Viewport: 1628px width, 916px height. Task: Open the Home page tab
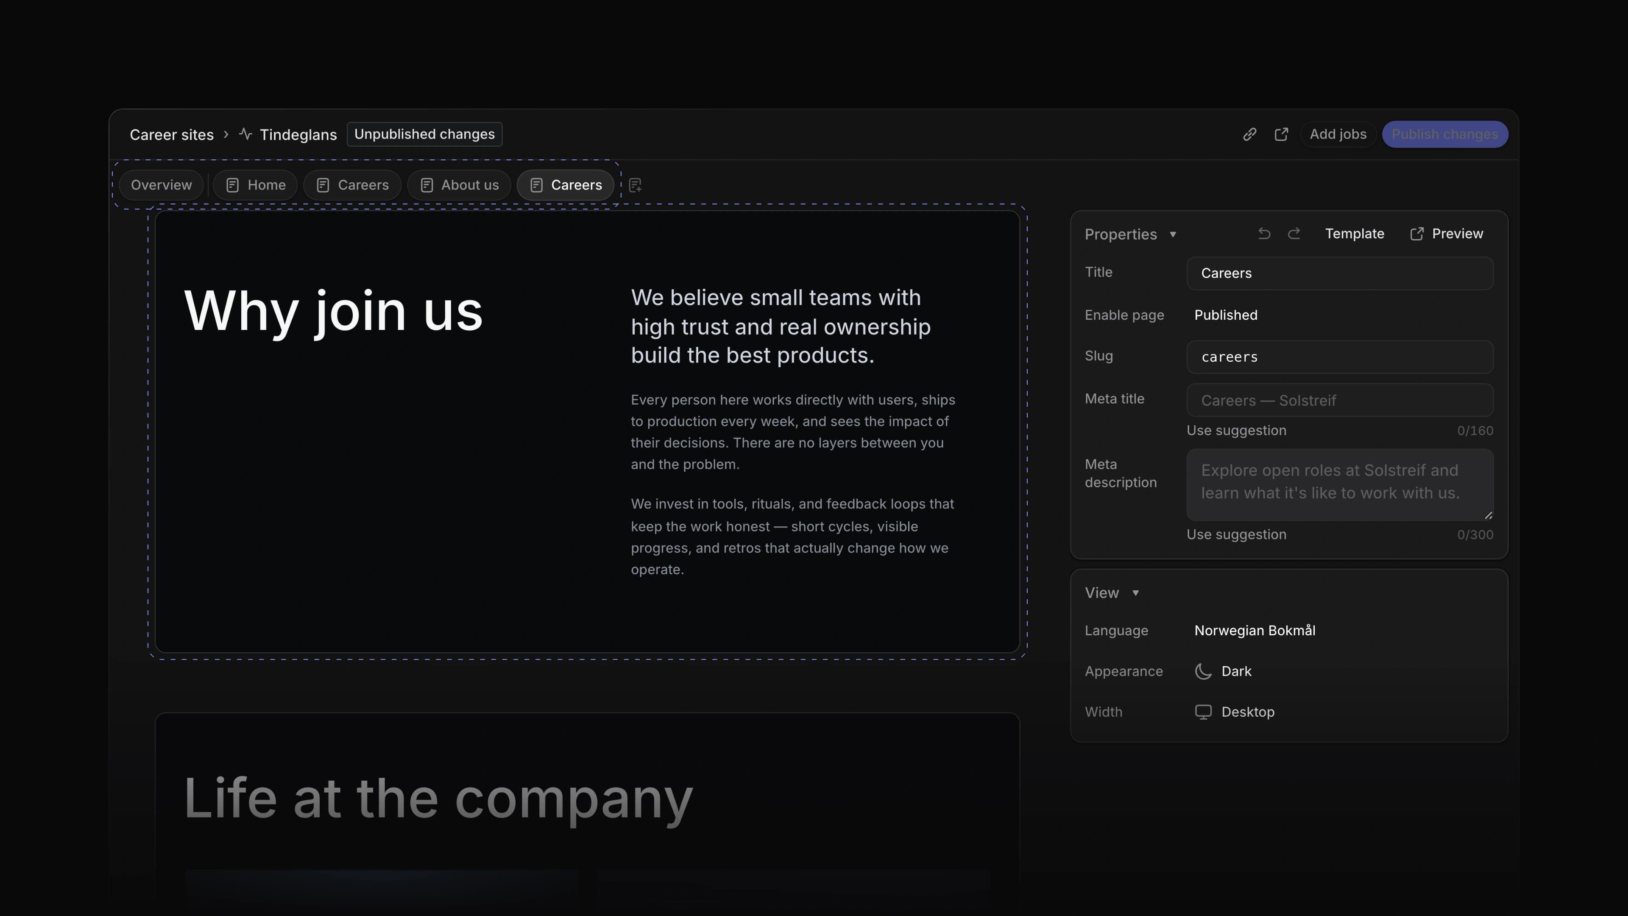pos(255,185)
